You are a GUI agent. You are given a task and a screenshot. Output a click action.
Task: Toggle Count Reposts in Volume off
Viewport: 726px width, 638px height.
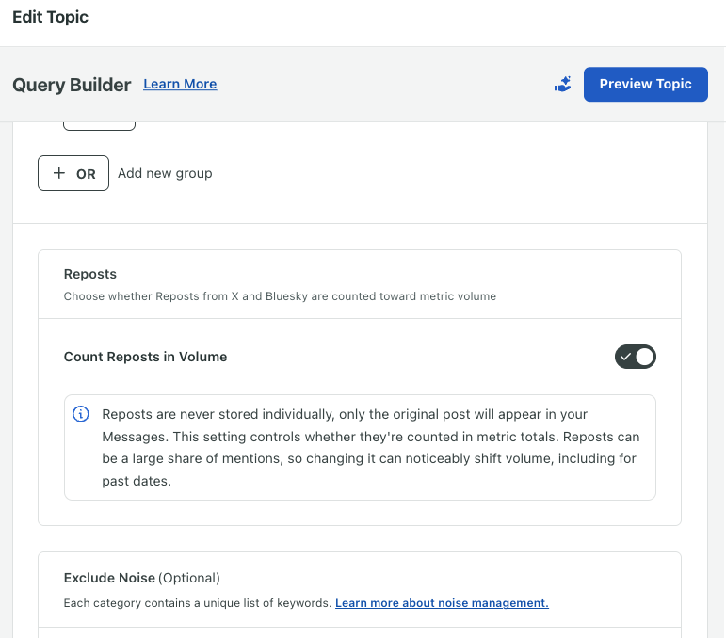point(636,357)
